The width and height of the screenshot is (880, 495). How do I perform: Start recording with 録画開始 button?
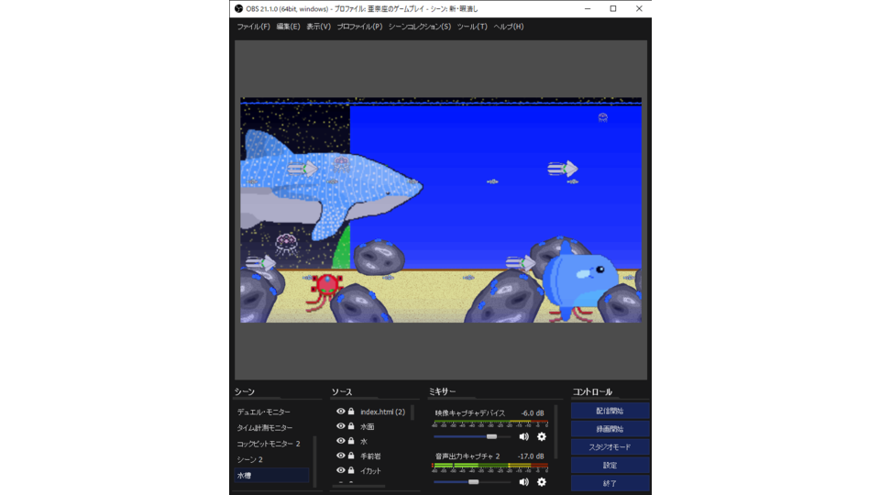pyautogui.click(x=610, y=429)
